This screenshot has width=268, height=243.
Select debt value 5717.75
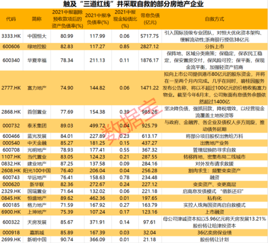click(x=150, y=36)
